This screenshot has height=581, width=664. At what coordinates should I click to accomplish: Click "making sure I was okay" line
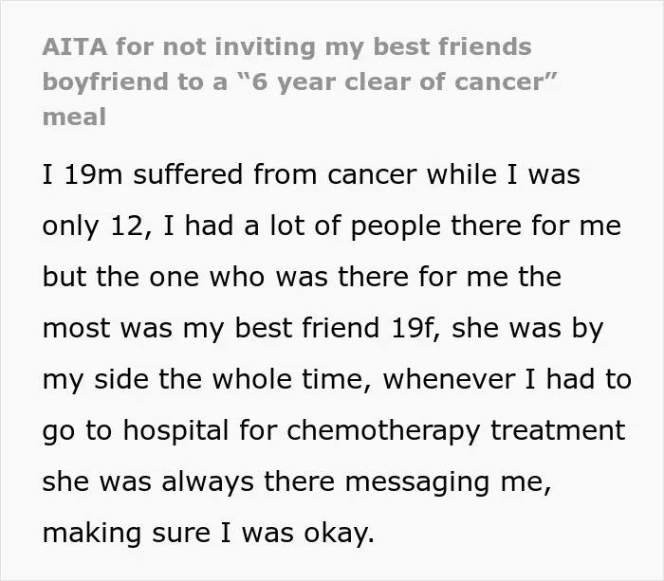click(x=209, y=534)
